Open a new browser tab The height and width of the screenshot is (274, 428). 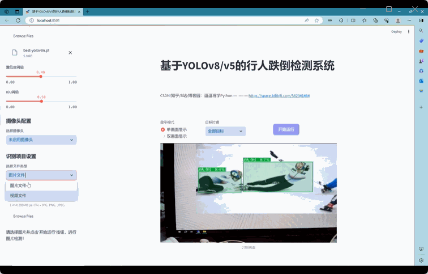click(87, 11)
